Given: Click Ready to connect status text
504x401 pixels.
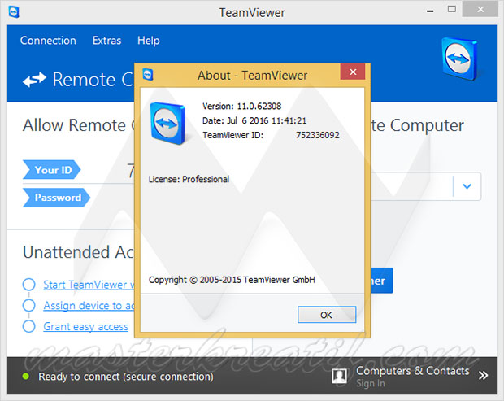Looking at the screenshot, I should 126,377.
